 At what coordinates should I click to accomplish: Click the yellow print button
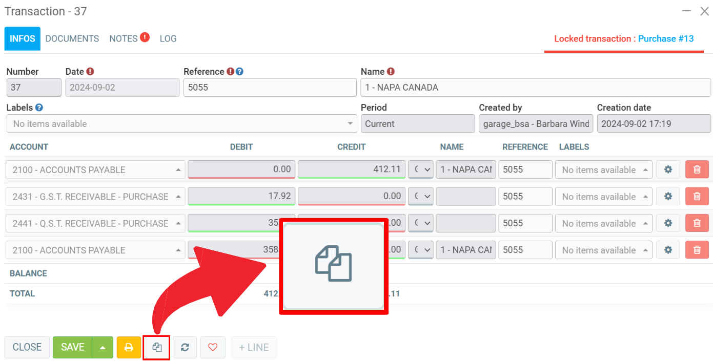129,347
